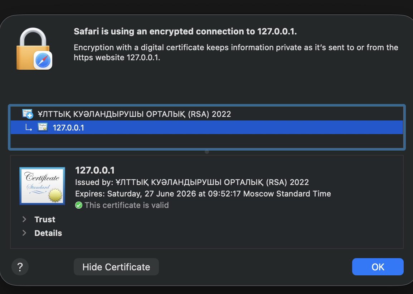Expand the Details section chevron
This screenshot has width=413, height=294.
click(x=24, y=233)
